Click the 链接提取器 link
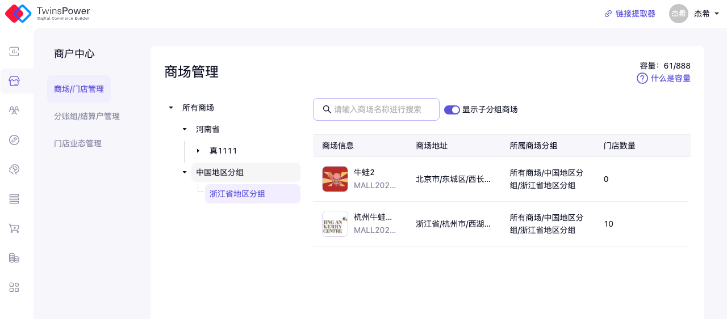The height and width of the screenshot is (319, 727). point(630,14)
